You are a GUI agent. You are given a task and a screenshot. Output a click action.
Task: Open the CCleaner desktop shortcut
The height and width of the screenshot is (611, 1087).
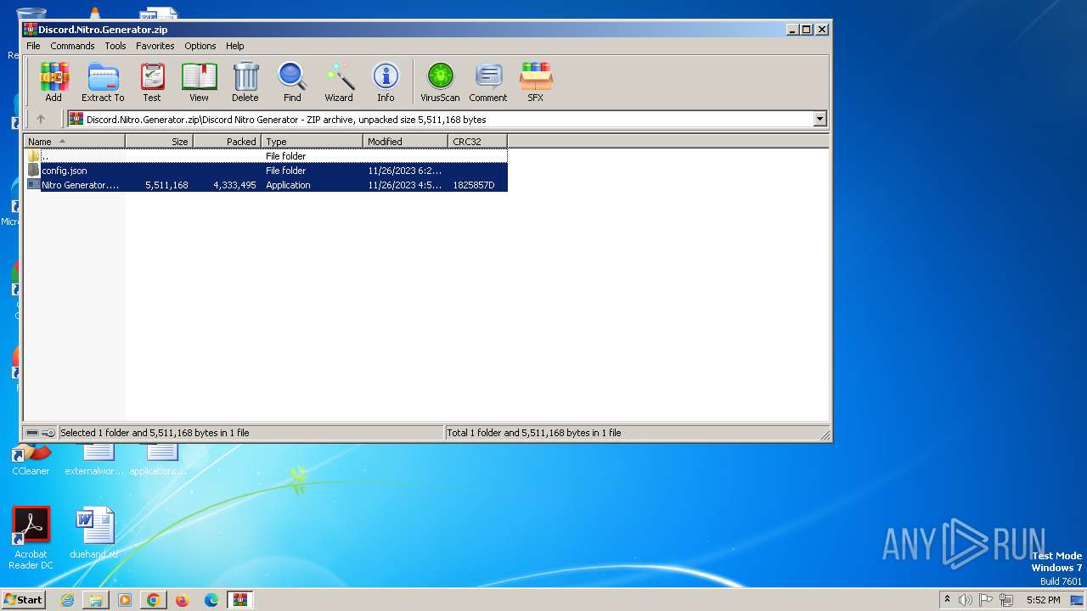point(31,461)
